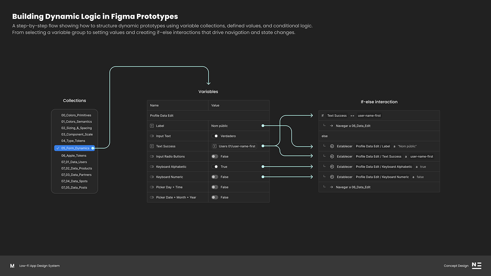Screen dimensions: 491x276
Task: Click the Text Success chip in the if condition
Action: click(337, 116)
